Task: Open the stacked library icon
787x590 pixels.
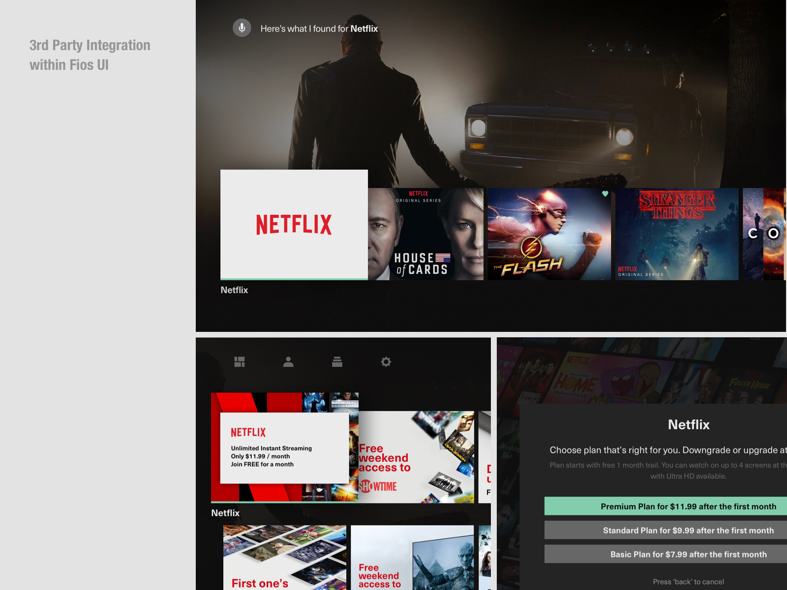Action: [337, 362]
